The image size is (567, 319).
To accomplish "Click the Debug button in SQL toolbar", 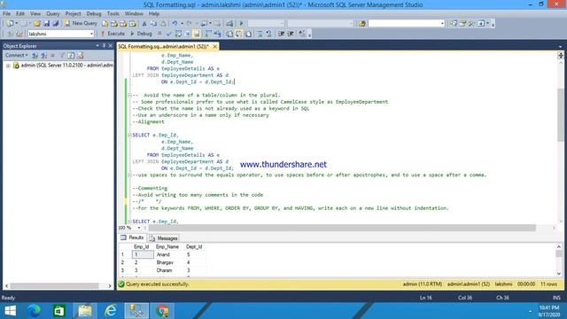I will coord(141,34).
